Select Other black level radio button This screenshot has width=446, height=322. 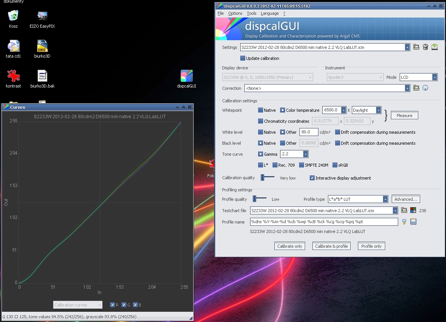coord(282,143)
